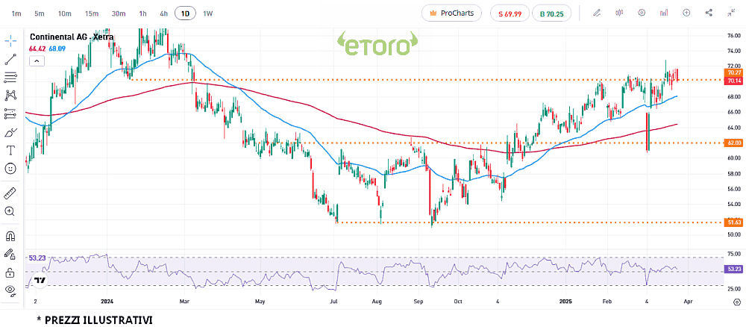Click the Mar date axis label
The width and height of the screenshot is (746, 327).
[184, 302]
